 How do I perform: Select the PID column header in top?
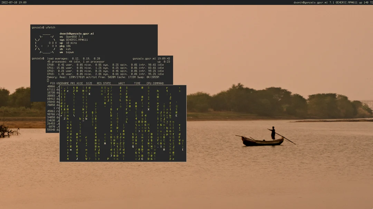(x=52, y=83)
